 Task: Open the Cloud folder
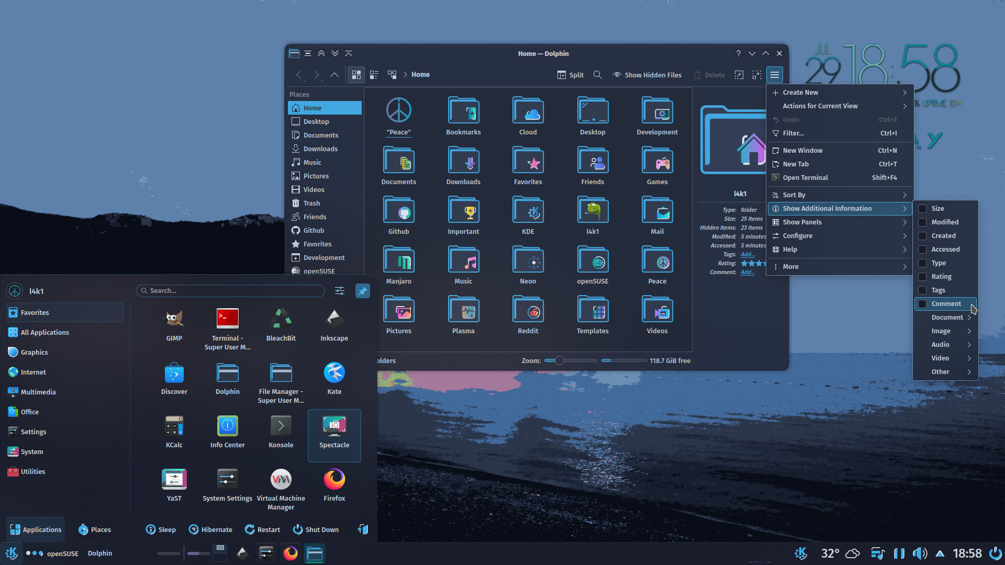click(x=528, y=116)
